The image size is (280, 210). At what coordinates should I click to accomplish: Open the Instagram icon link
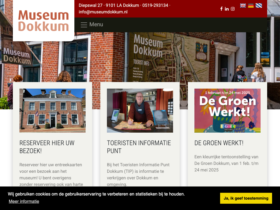233,9
